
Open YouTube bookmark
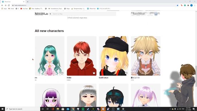tap(24, 9)
